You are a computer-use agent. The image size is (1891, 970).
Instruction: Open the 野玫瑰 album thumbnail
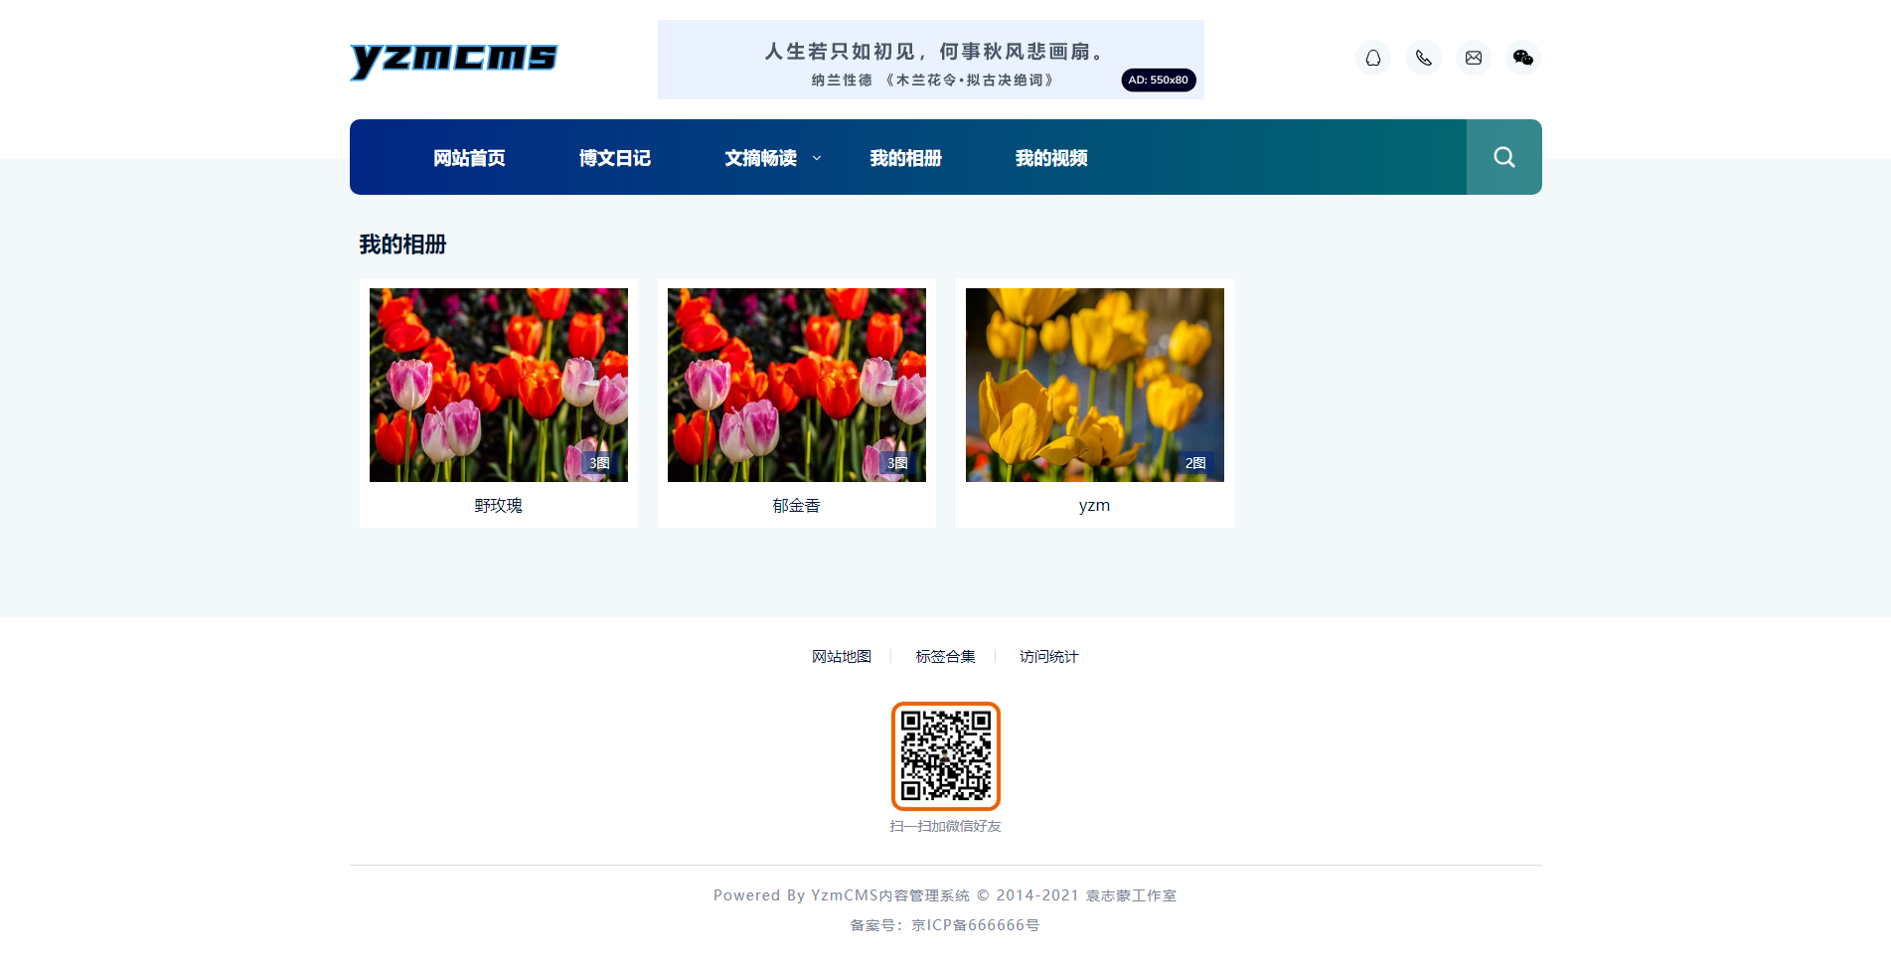(499, 386)
